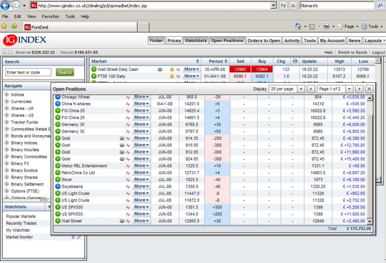This screenshot has width=386, height=263.
Task: Go to the next page of Open Positions
Action: click(x=359, y=89)
